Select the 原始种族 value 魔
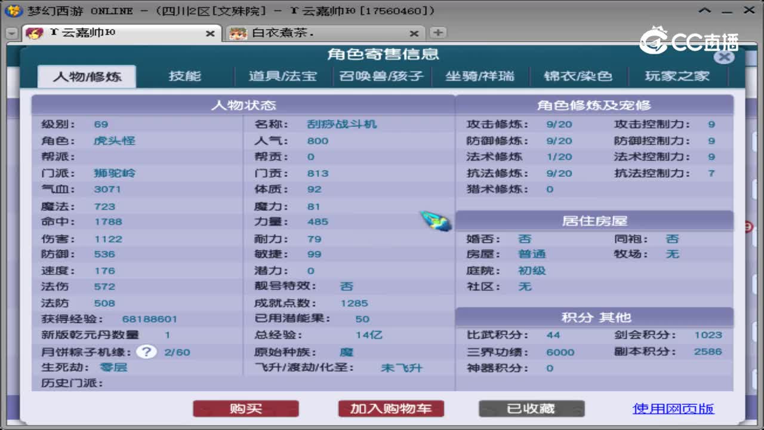The width and height of the screenshot is (764, 430). point(347,352)
